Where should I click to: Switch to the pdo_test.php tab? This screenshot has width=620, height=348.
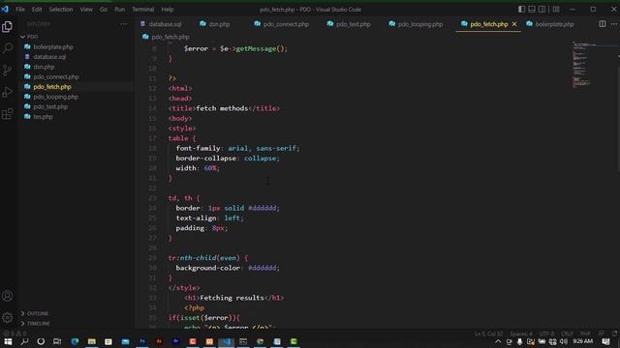(353, 24)
